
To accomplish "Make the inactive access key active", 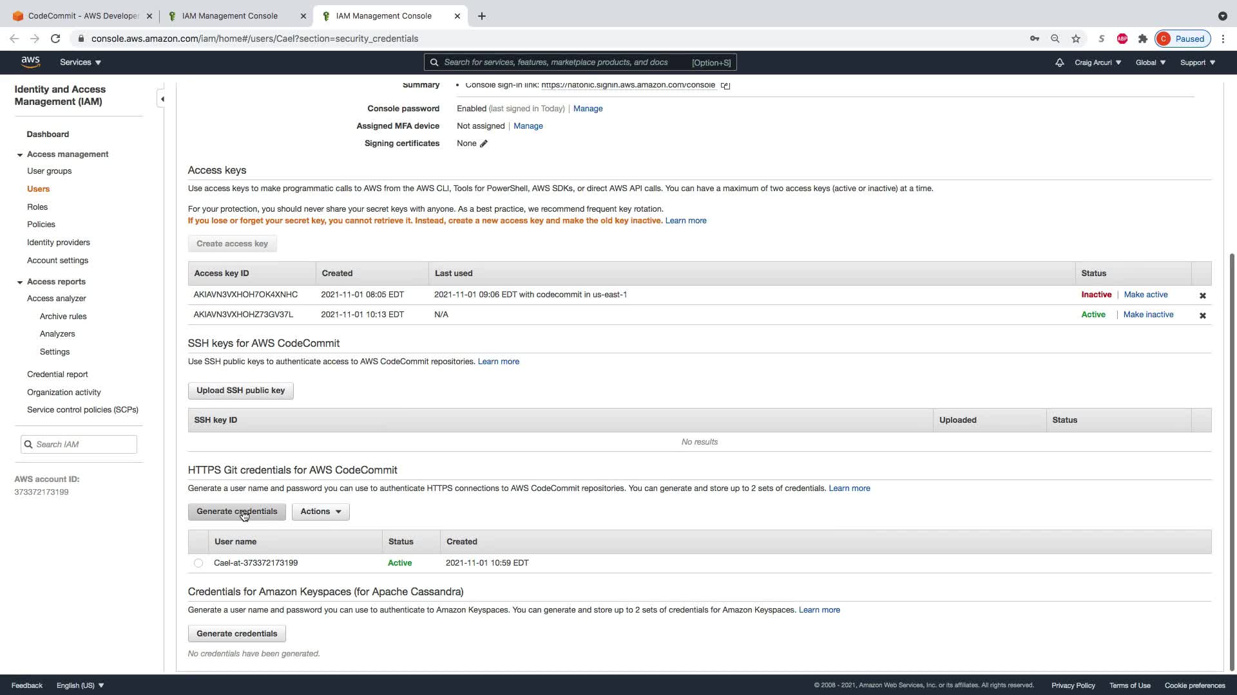I will pyautogui.click(x=1146, y=295).
